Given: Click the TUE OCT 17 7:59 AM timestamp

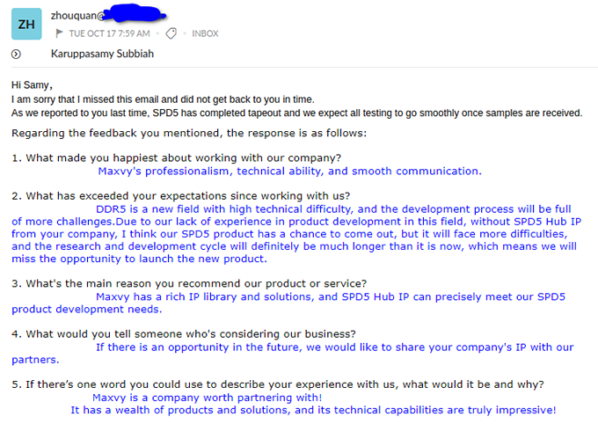Looking at the screenshot, I should [109, 33].
